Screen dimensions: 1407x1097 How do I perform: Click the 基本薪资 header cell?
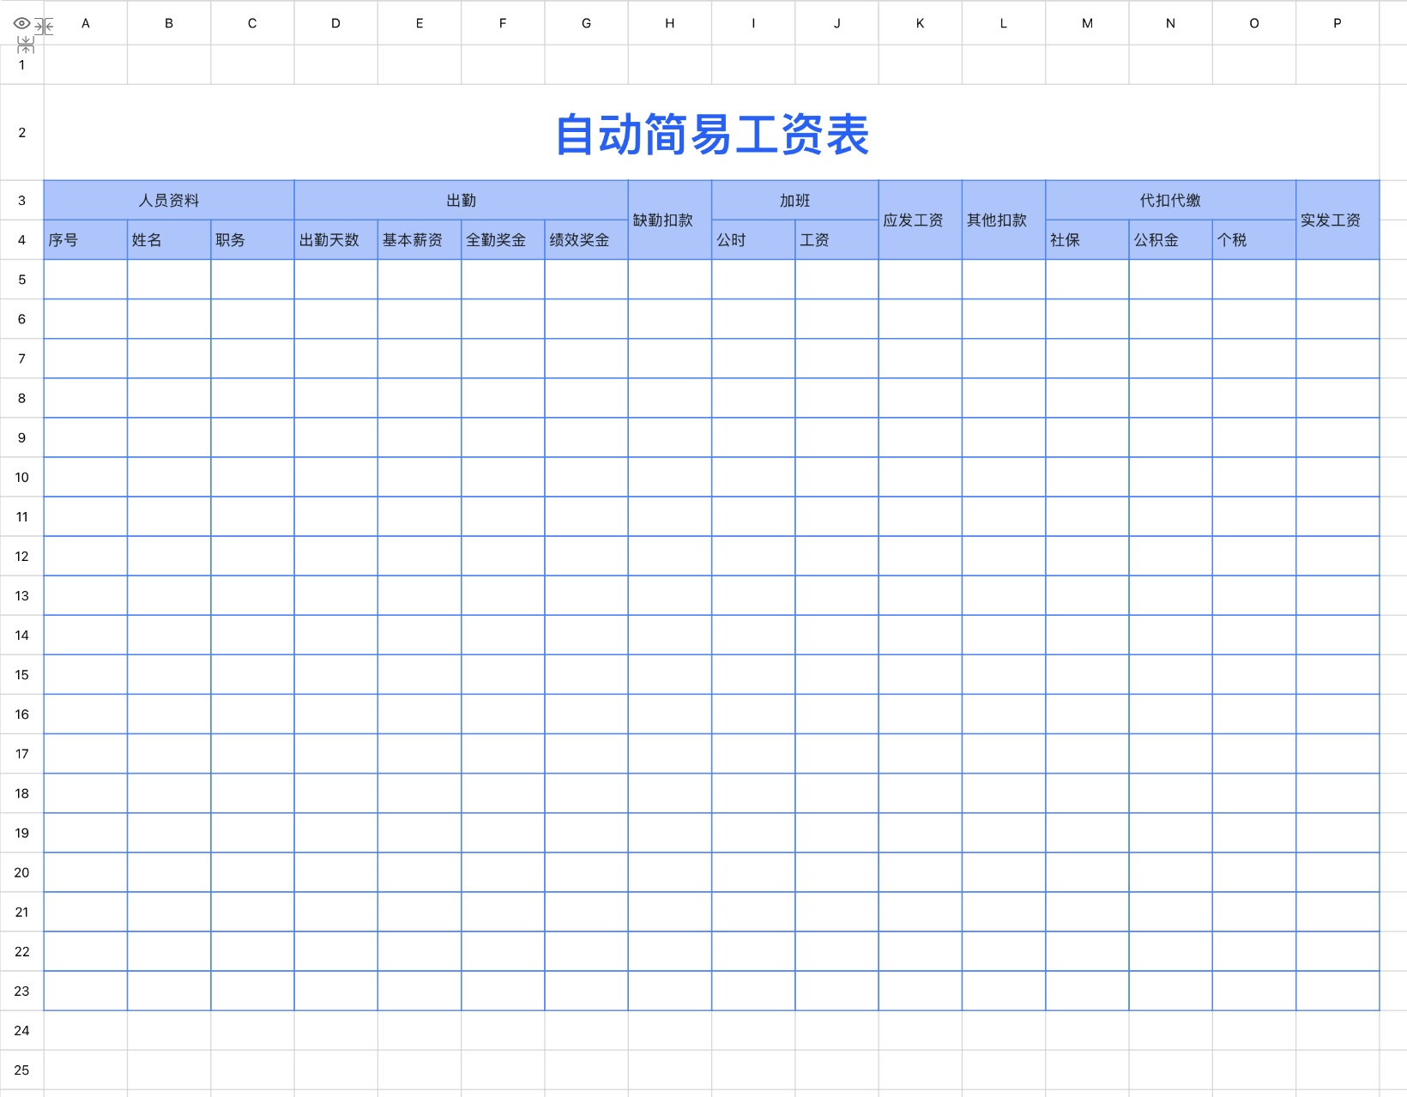coord(420,240)
